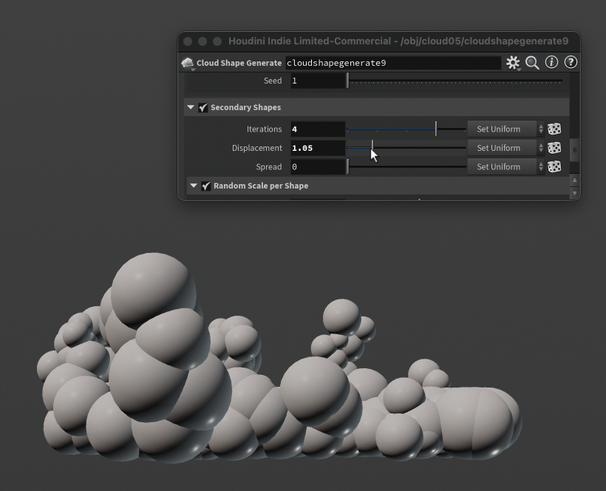Click the Iterations slider handle
Viewport: 606px width, 491px height.
(x=436, y=129)
